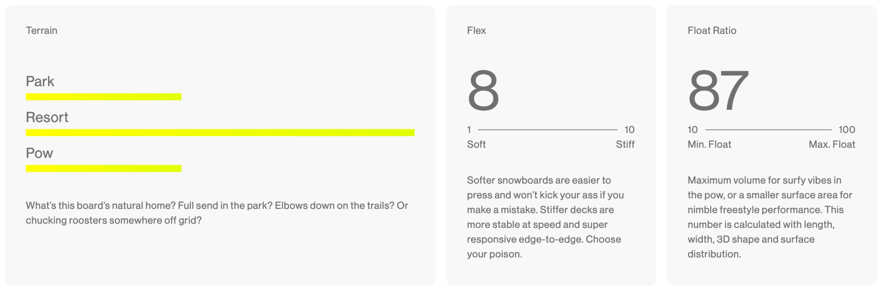Select the Park terrain label
The width and height of the screenshot is (882, 291).
pyautogui.click(x=40, y=81)
